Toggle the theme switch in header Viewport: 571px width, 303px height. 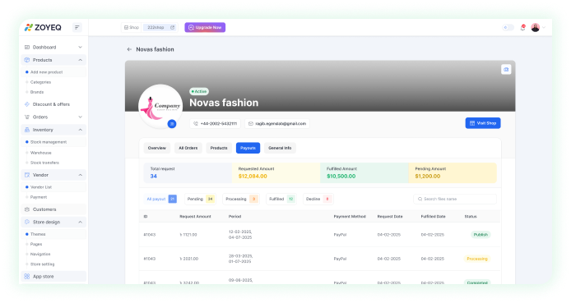pos(508,27)
